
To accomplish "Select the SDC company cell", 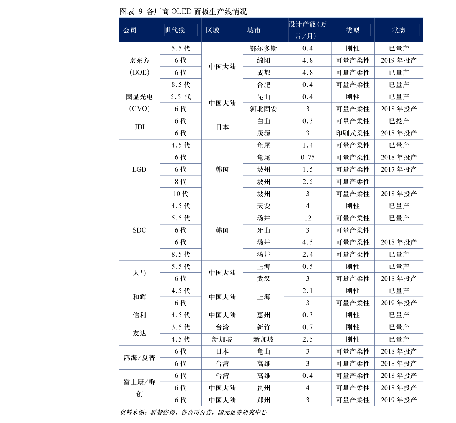I will 139,230.
